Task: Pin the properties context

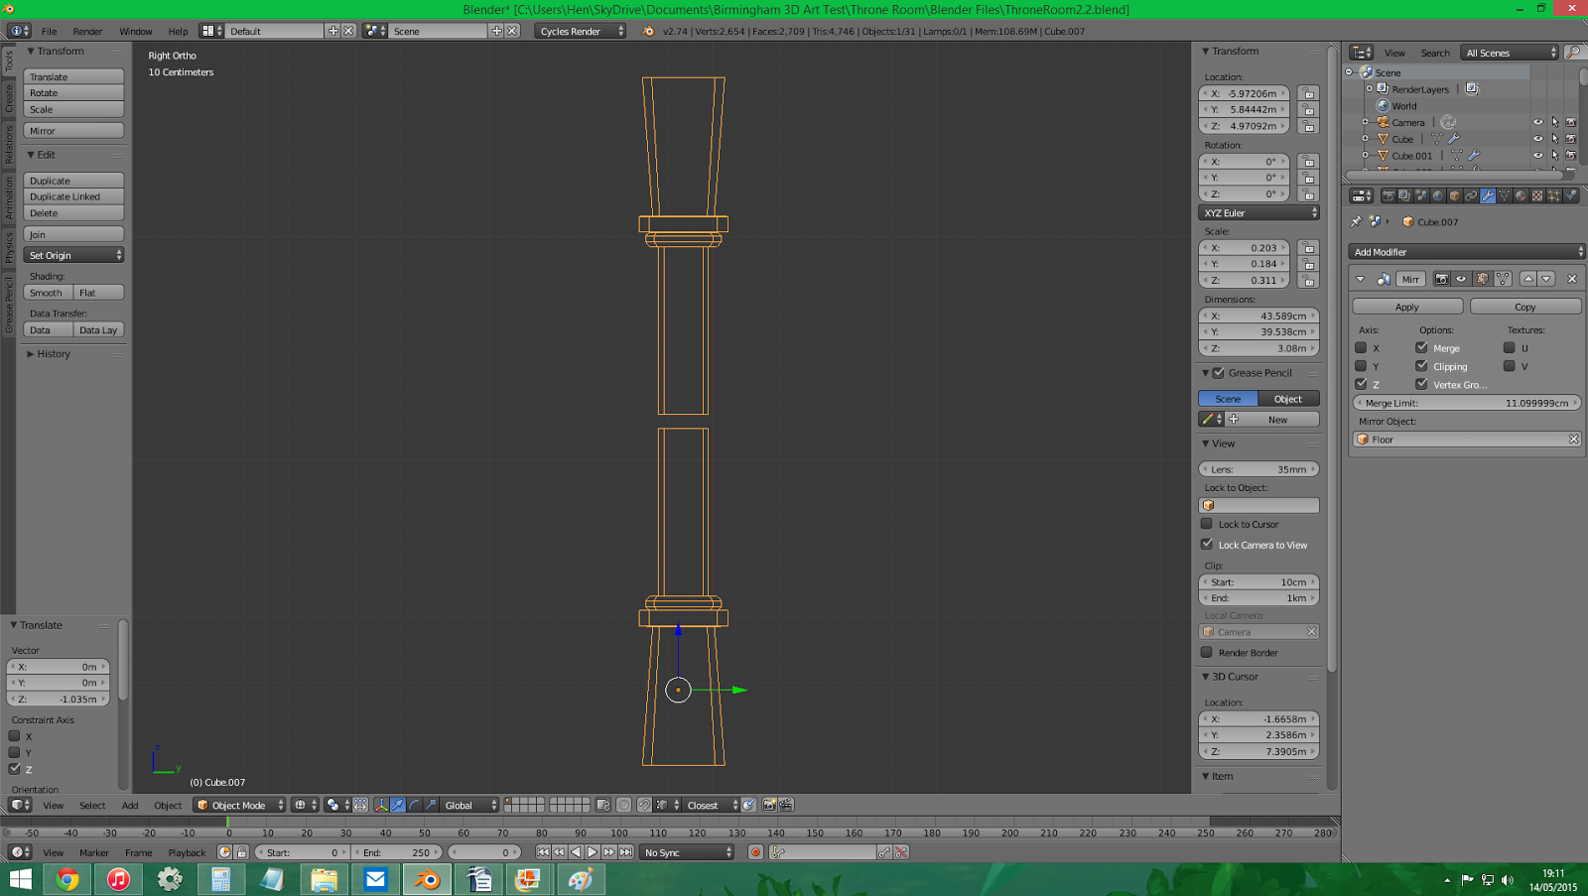Action: pos(1357,222)
